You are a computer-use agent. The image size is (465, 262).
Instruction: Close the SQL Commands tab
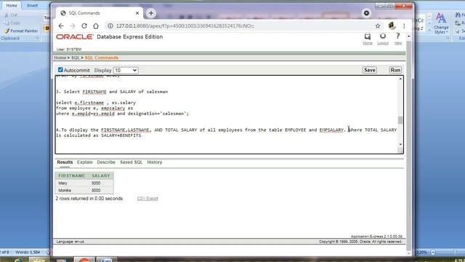click(137, 13)
